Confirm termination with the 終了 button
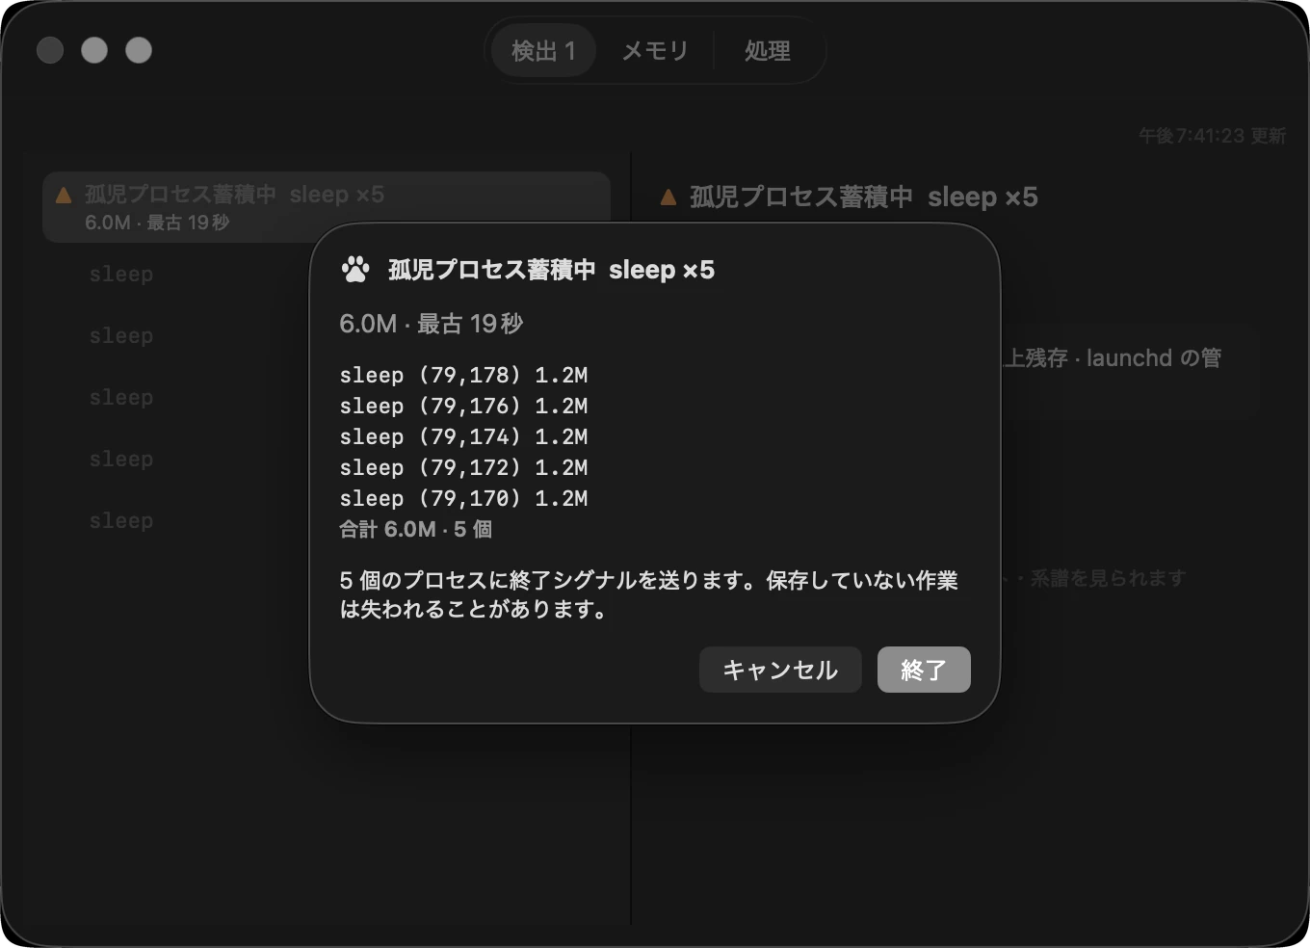Screen dimensions: 1310x948 (x=924, y=670)
